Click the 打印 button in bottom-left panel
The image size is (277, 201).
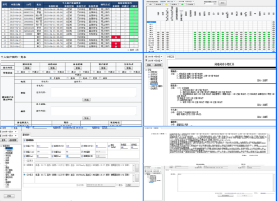coord(9,196)
